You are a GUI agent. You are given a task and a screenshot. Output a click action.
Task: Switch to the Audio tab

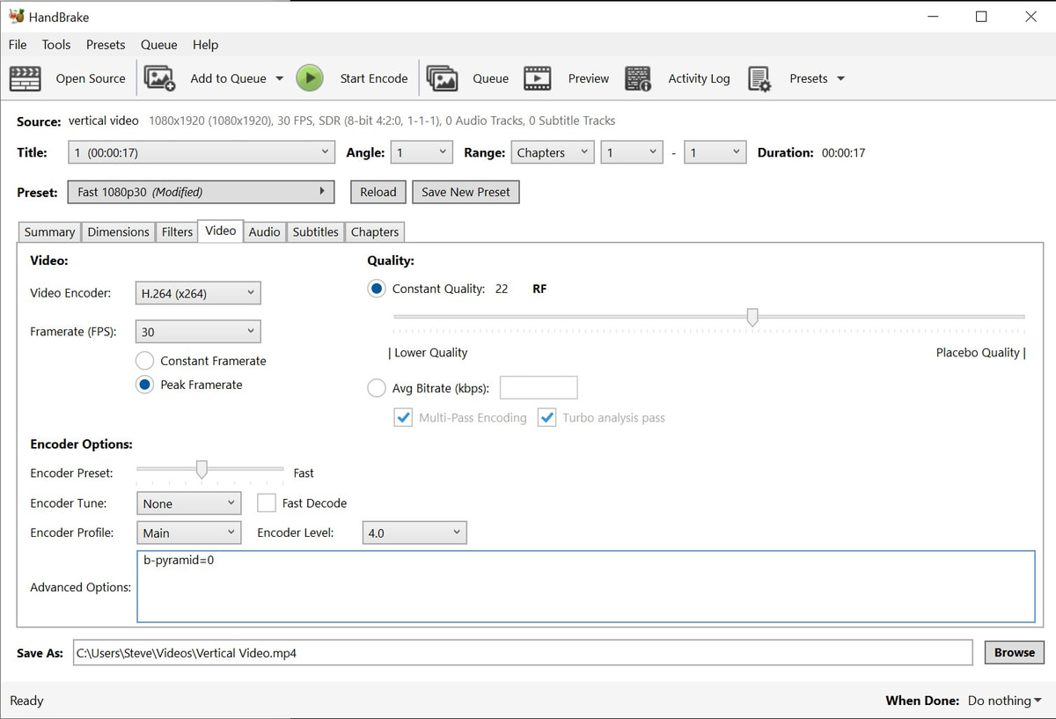click(264, 231)
